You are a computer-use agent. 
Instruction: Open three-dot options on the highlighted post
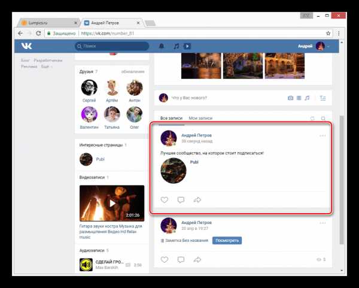323,136
